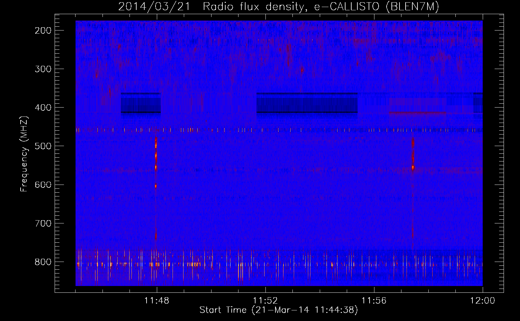Select the 200 frequency tick label

(43, 30)
